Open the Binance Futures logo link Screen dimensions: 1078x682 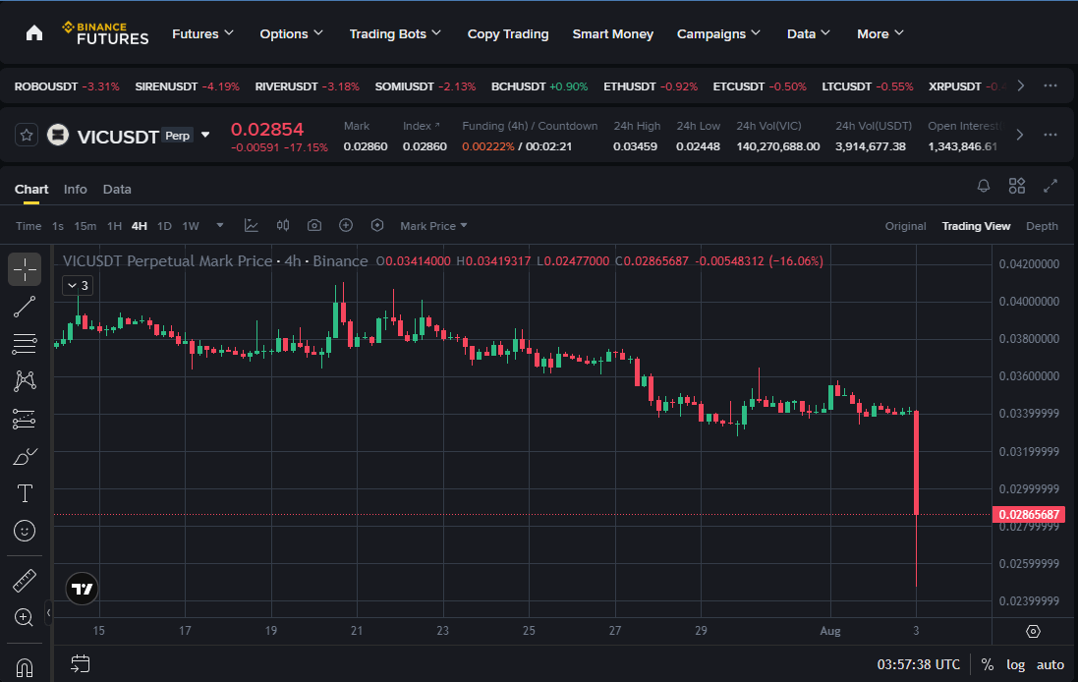105,33
